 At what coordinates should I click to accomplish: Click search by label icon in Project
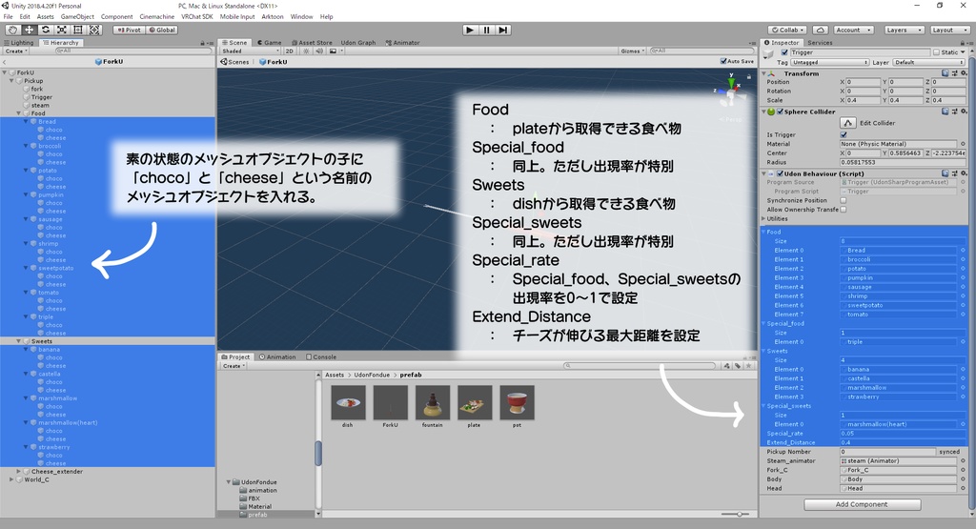click(738, 366)
